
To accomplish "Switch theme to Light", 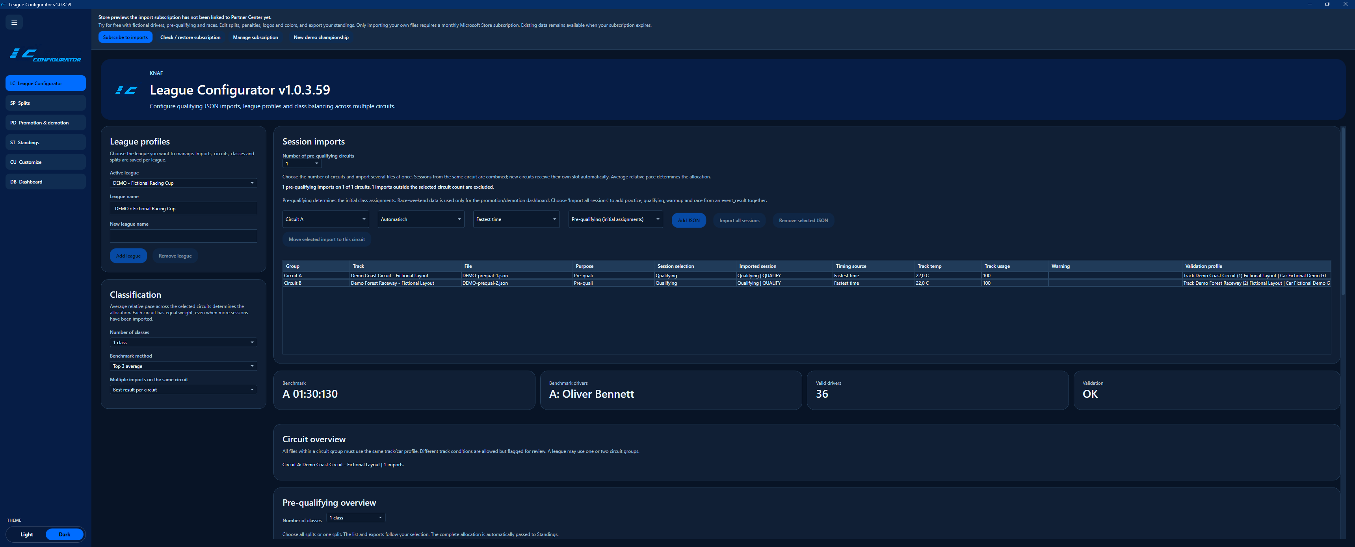I will (26, 534).
